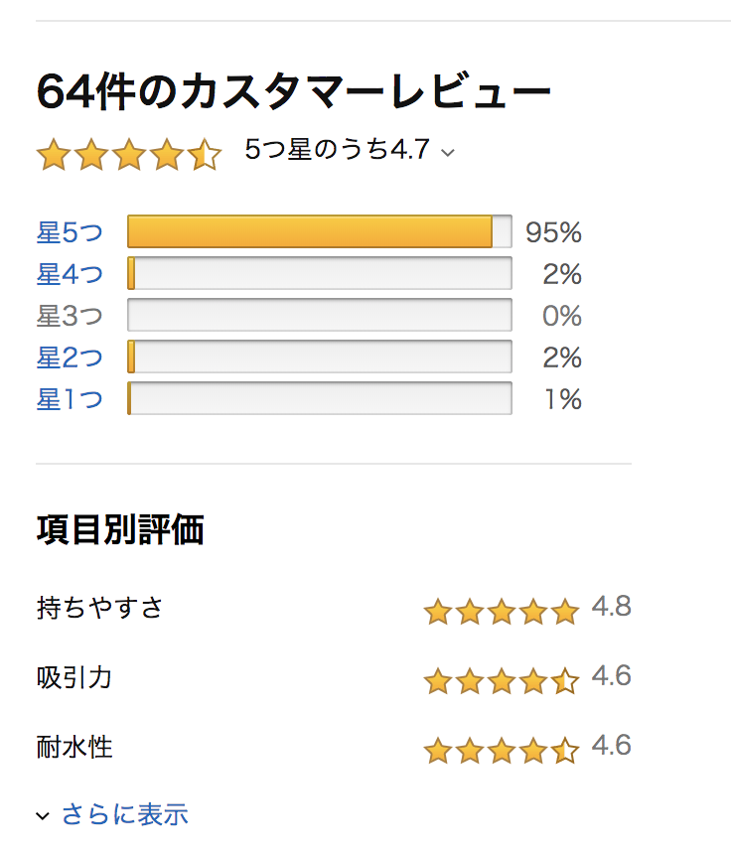
Task: Click the chevron beside さらに表示
Action: [x=43, y=816]
